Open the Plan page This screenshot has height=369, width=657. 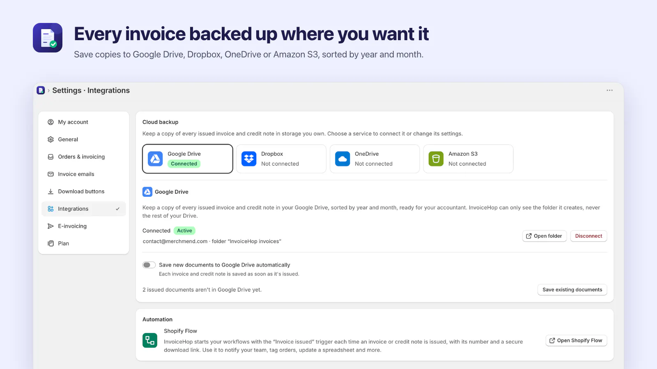point(84,244)
